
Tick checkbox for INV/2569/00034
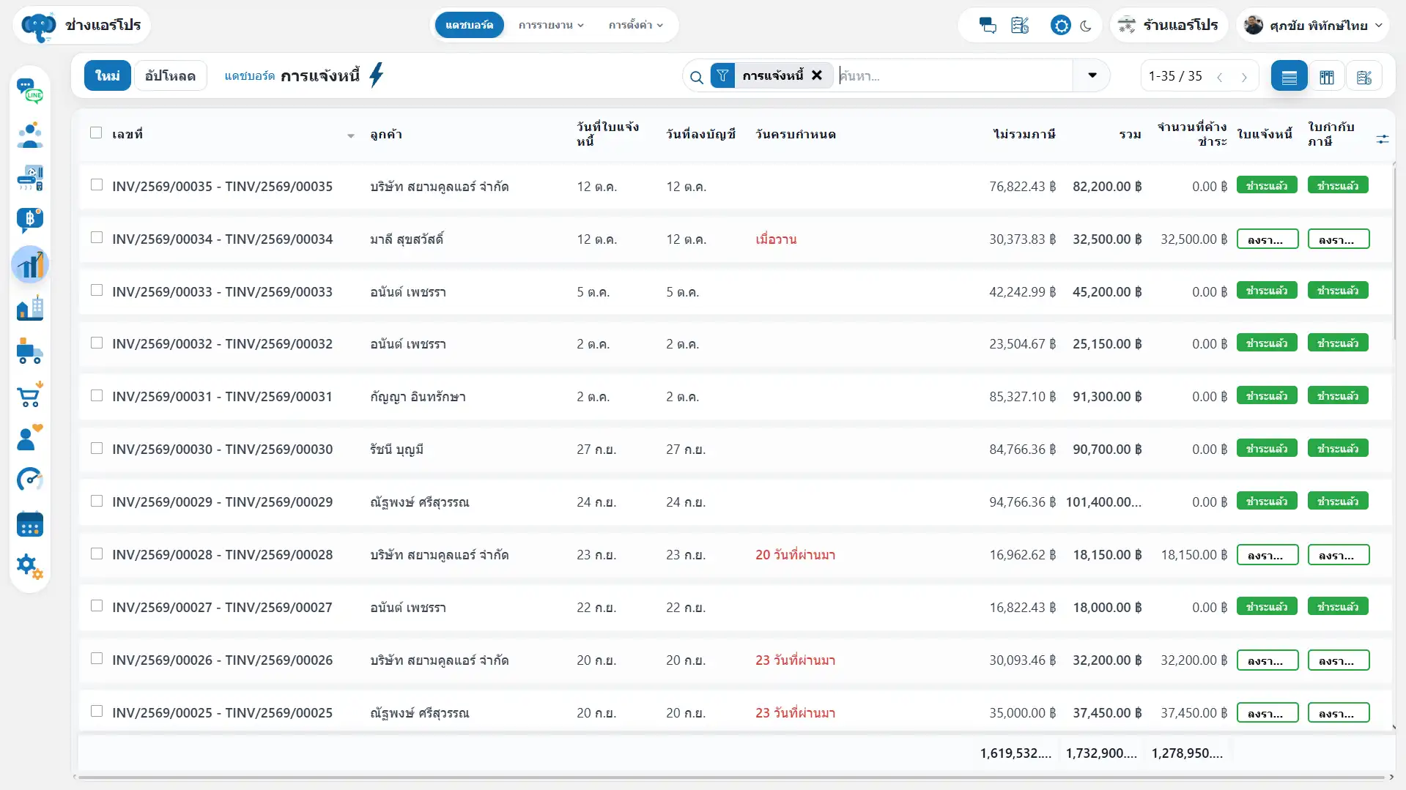97,237
